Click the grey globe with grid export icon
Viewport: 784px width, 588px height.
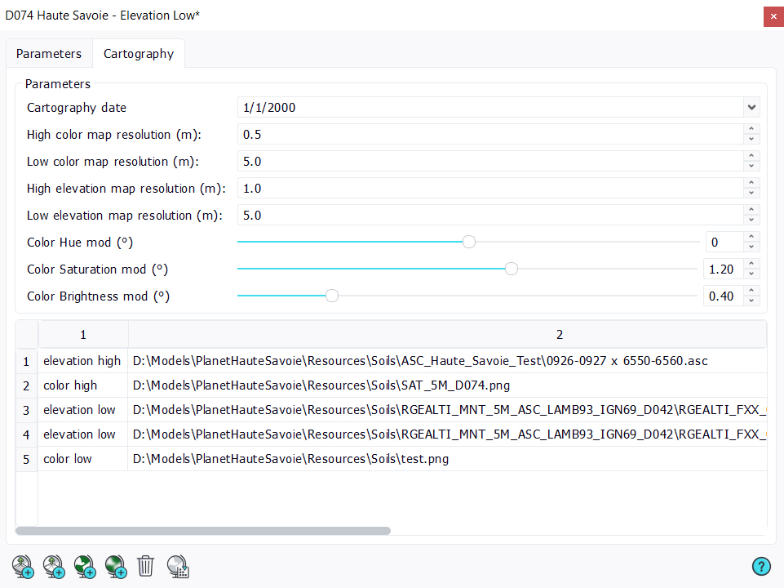(178, 566)
